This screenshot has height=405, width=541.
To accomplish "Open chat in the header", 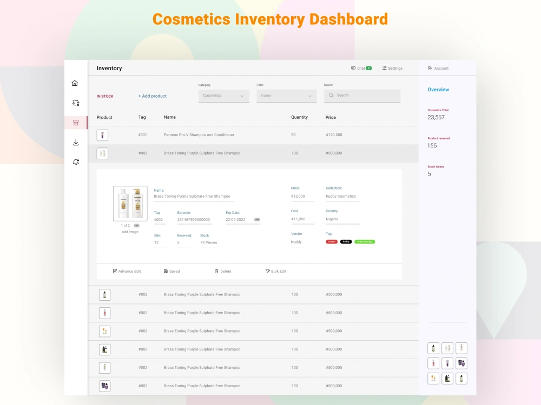I will click(x=361, y=68).
